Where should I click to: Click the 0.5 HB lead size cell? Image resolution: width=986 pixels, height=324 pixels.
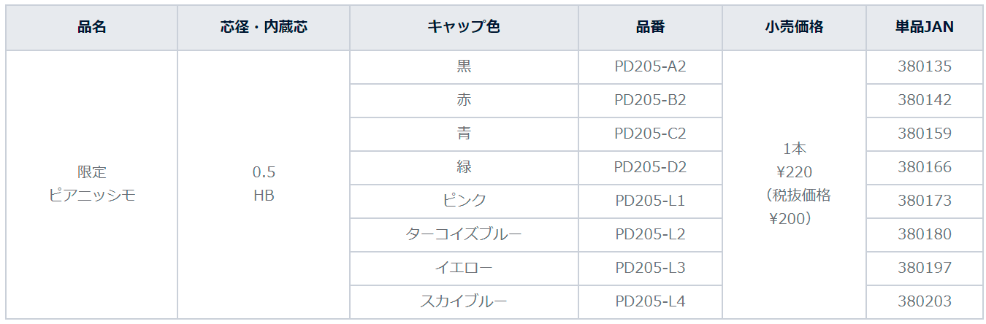pos(264,185)
